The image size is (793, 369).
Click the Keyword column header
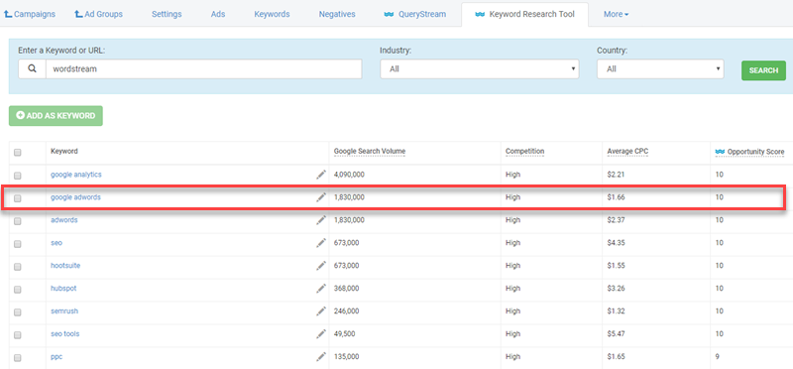pyautogui.click(x=64, y=152)
